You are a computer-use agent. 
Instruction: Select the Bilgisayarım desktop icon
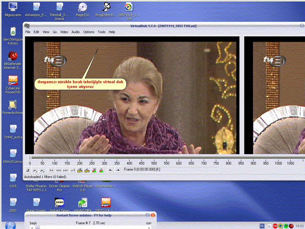tap(13, 9)
